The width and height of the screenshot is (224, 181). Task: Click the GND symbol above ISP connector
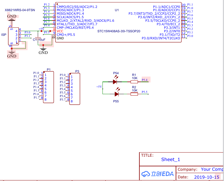[x=12, y=18]
